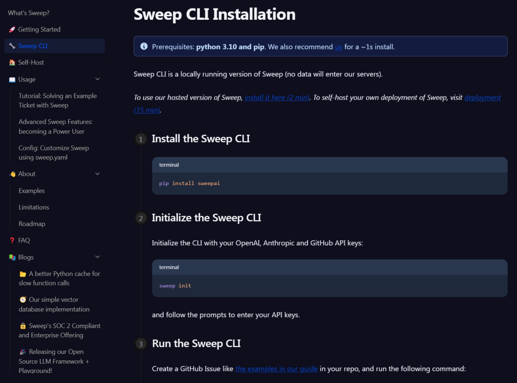Viewport: 517px width, 383px height.
Task: Click the 'sweep init' command text
Action: pyautogui.click(x=175, y=286)
